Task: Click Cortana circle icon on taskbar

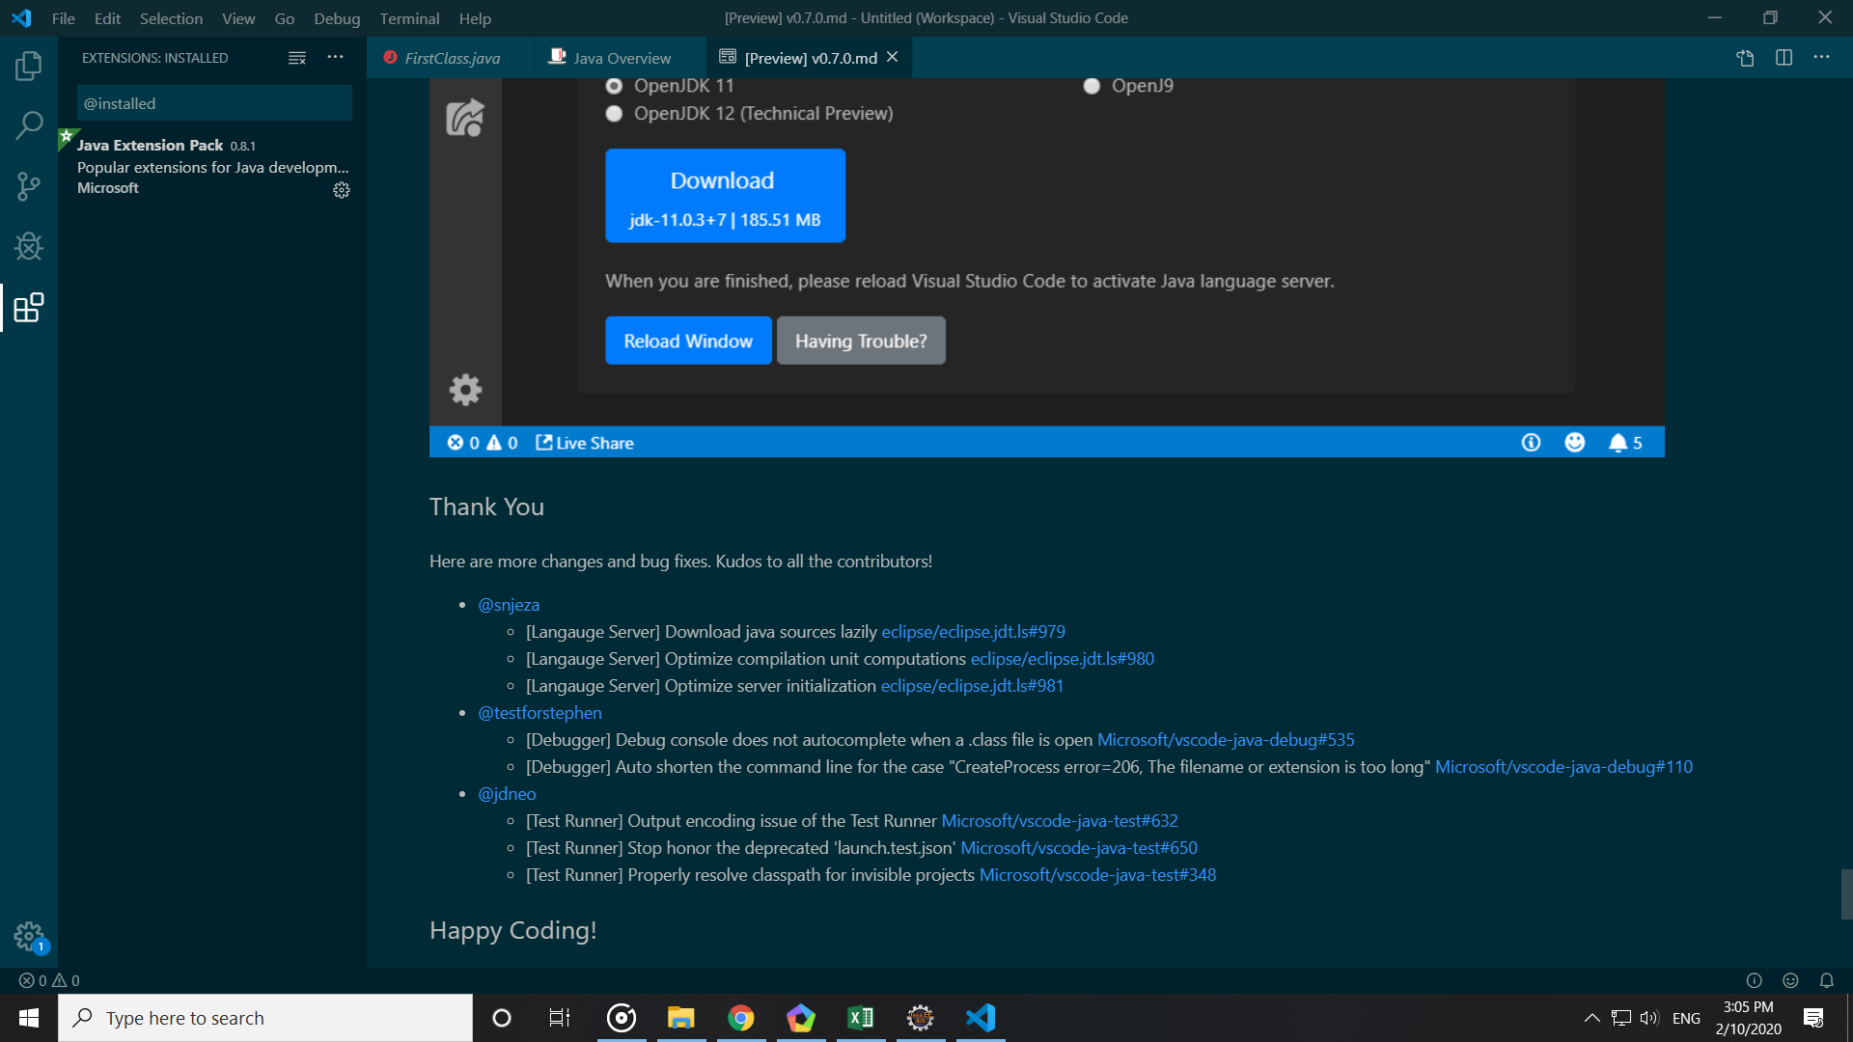Action: pos(501,1018)
